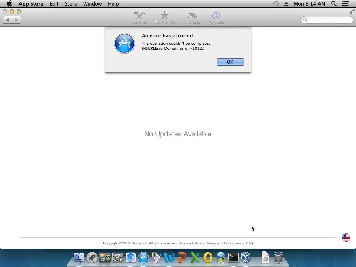Open Mission Control in the Dock
Screen dimensions: 356x267
[105, 258]
